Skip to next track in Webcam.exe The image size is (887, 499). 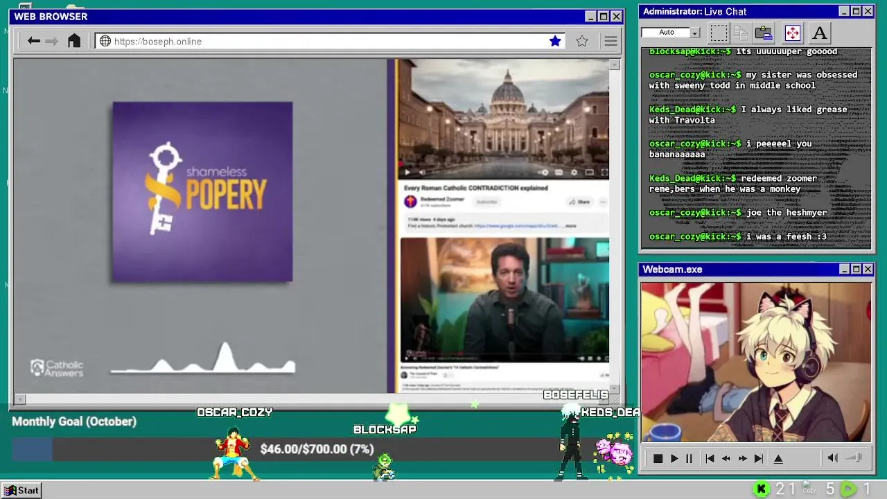pyautogui.click(x=759, y=458)
